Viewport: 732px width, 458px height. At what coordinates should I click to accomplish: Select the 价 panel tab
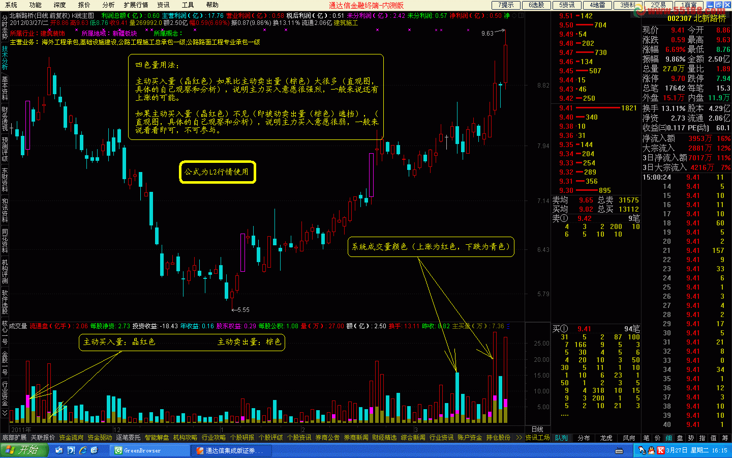[x=657, y=438]
